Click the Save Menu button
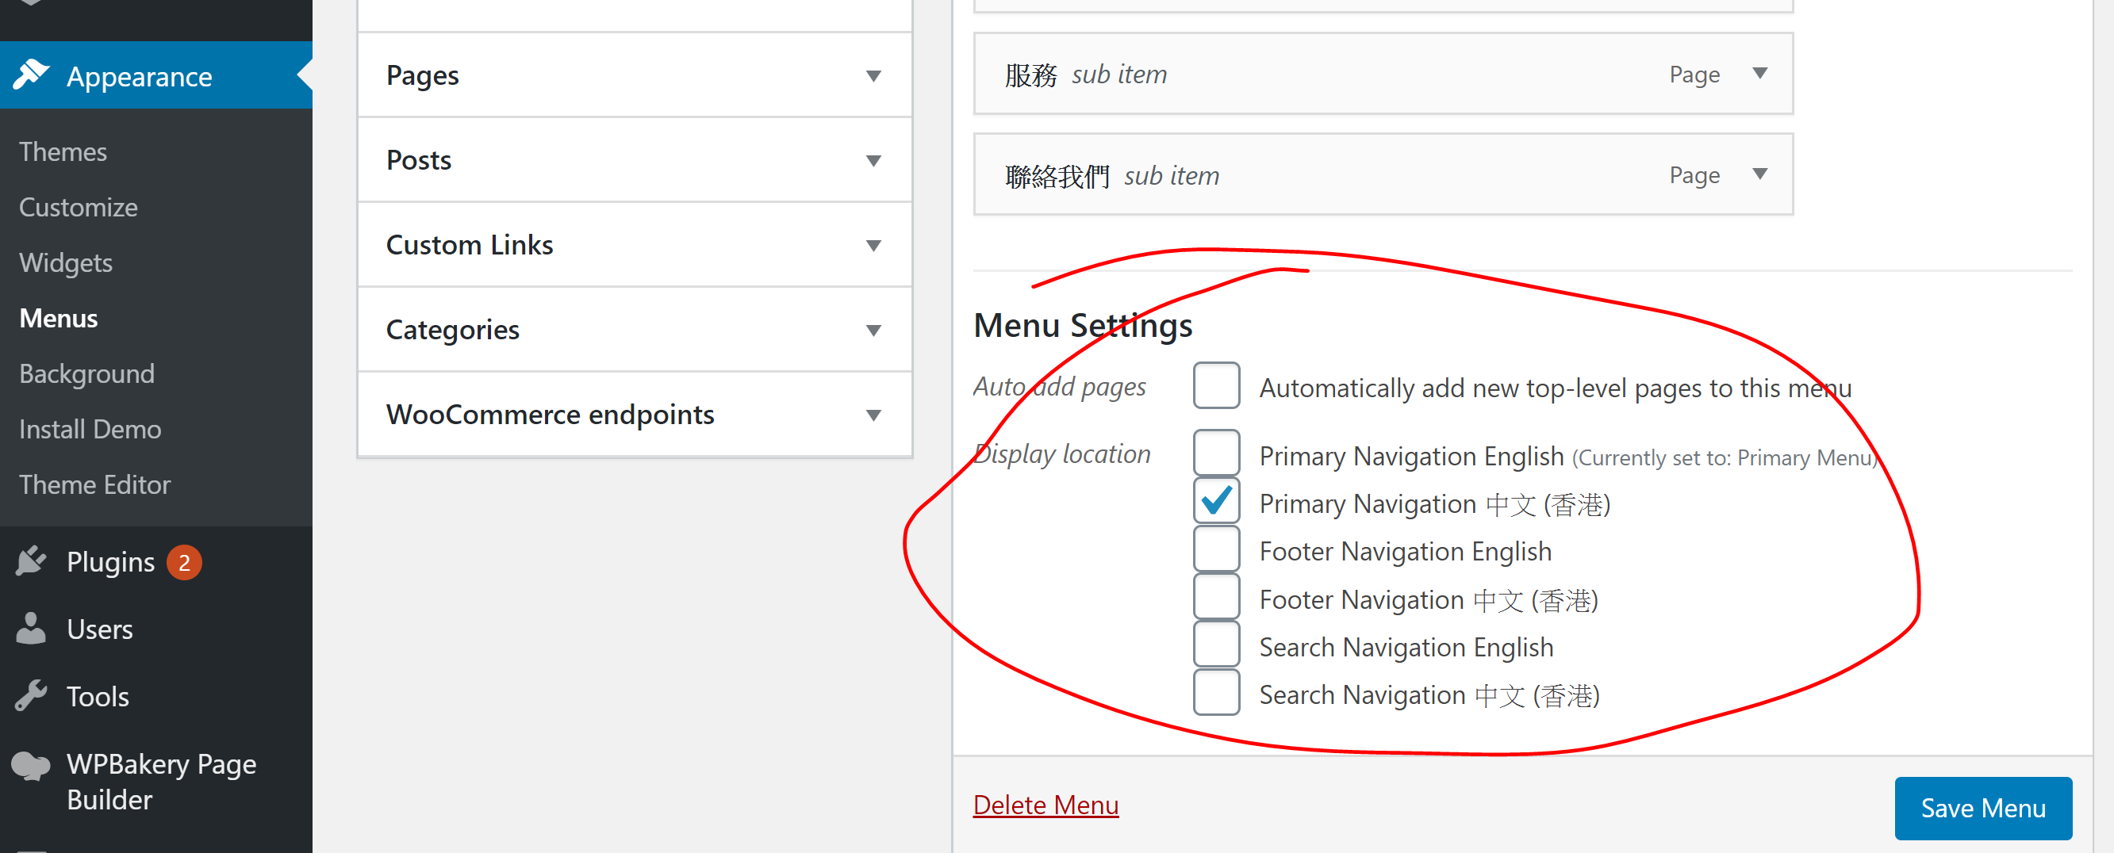2114x853 pixels. coord(1982,808)
